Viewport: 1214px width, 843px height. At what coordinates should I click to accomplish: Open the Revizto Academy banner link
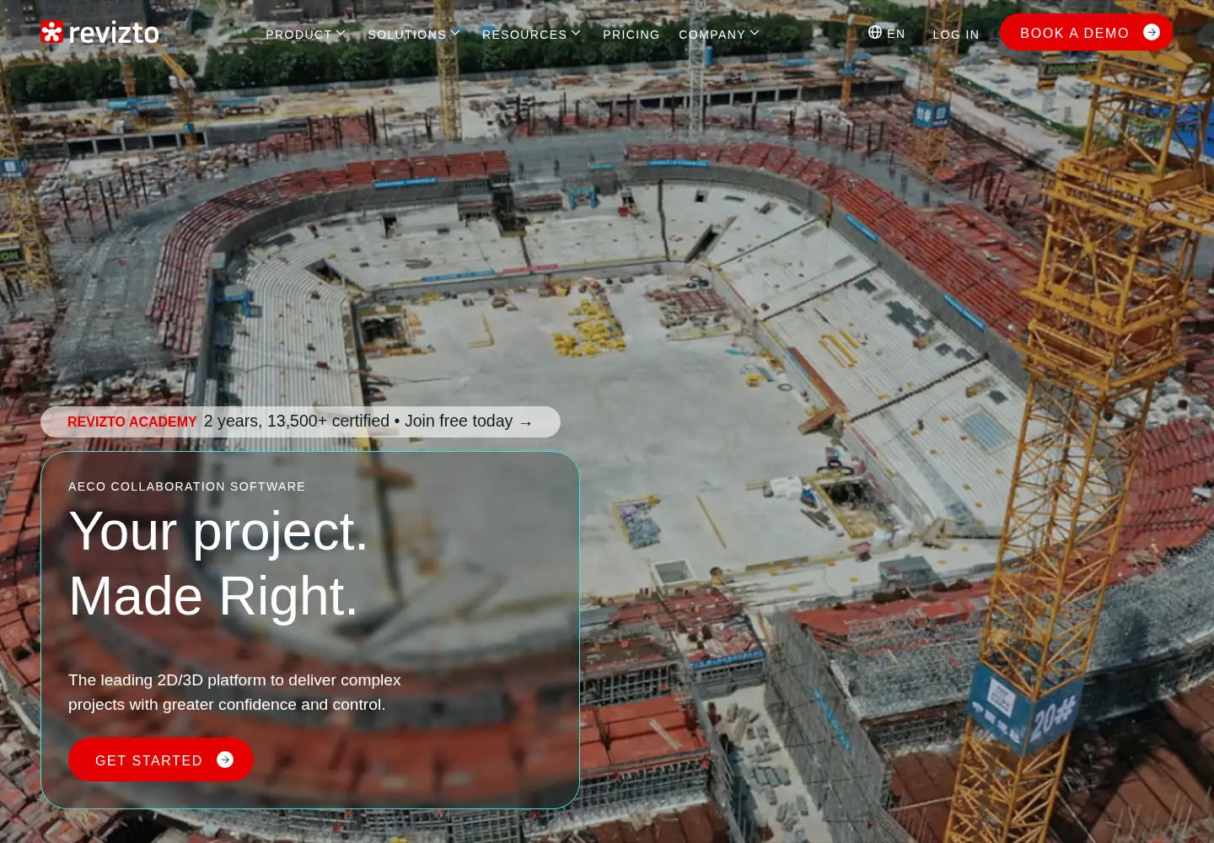[300, 421]
